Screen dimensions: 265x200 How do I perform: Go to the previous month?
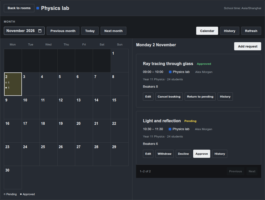(x=63, y=31)
